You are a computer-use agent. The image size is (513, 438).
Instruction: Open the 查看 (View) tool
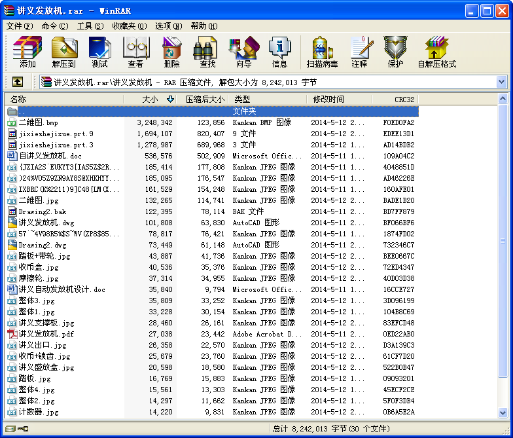tap(135, 52)
